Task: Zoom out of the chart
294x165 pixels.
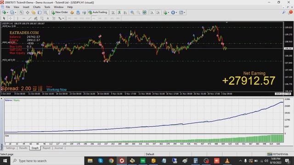Action: [138, 12]
